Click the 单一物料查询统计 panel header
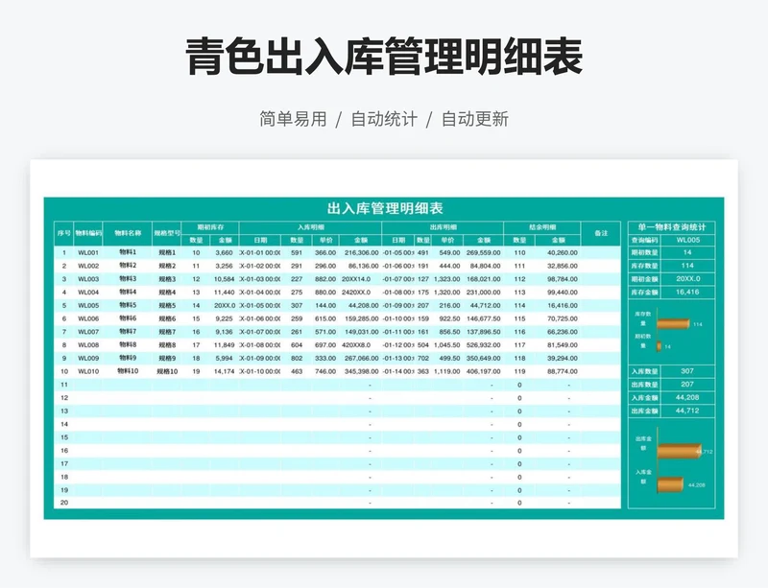This screenshot has width=768, height=588. tap(671, 227)
